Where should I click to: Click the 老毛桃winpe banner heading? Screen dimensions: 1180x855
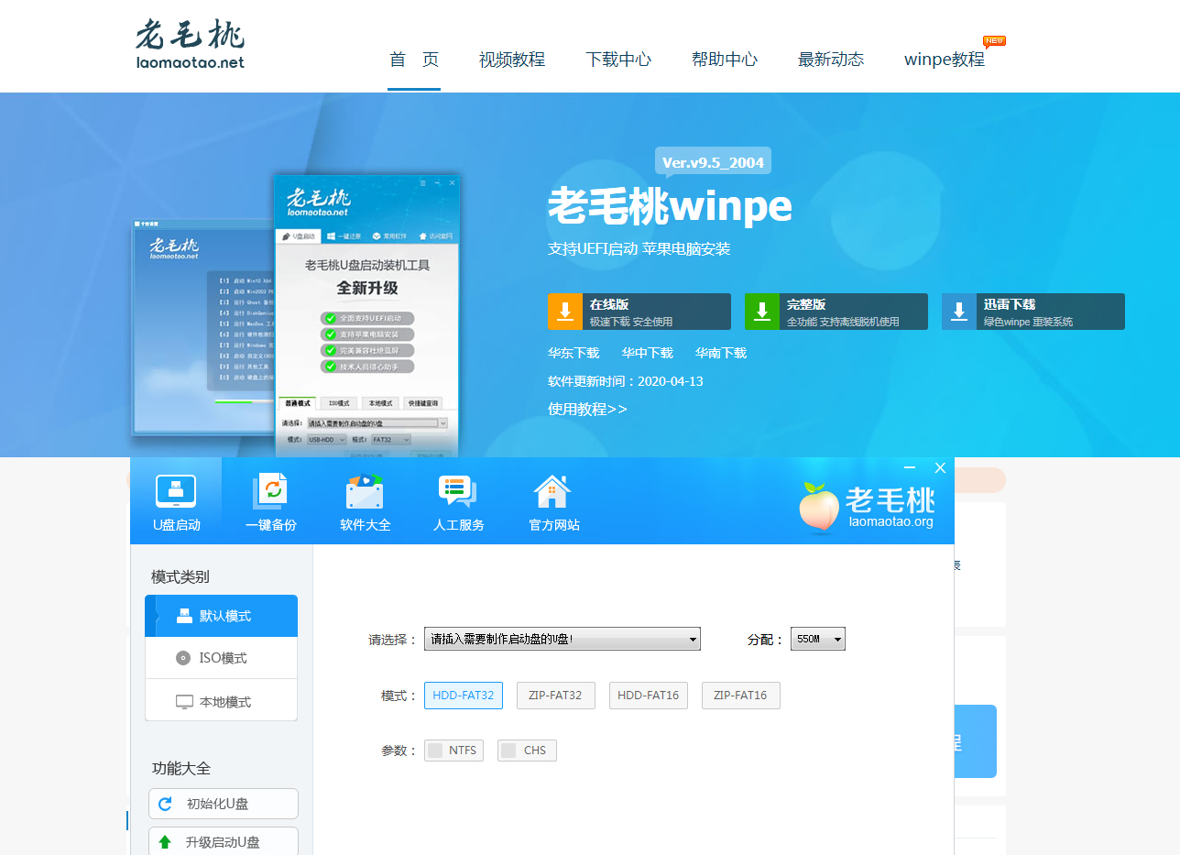(x=670, y=206)
